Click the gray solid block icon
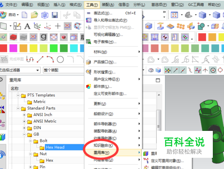 coord(23,37)
